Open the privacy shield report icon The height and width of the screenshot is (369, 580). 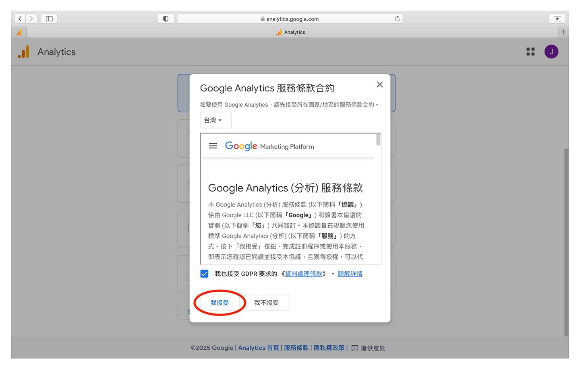pyautogui.click(x=166, y=19)
